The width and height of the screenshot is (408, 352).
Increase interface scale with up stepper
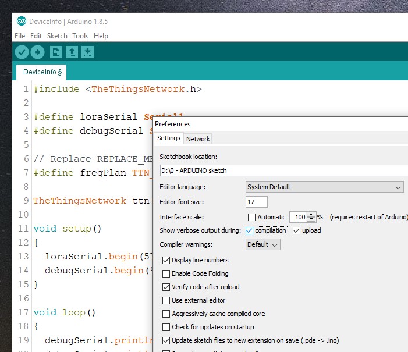point(311,215)
